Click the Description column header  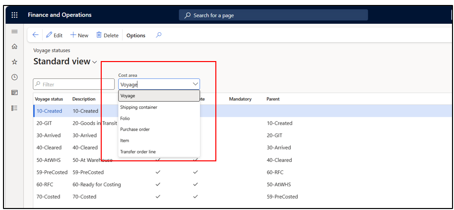[84, 99]
